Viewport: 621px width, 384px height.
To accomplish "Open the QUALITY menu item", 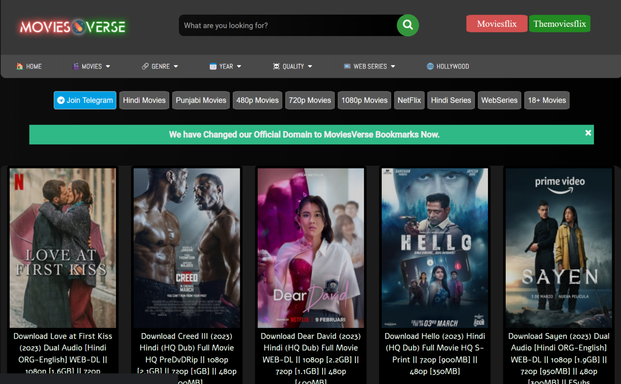I will pos(293,66).
